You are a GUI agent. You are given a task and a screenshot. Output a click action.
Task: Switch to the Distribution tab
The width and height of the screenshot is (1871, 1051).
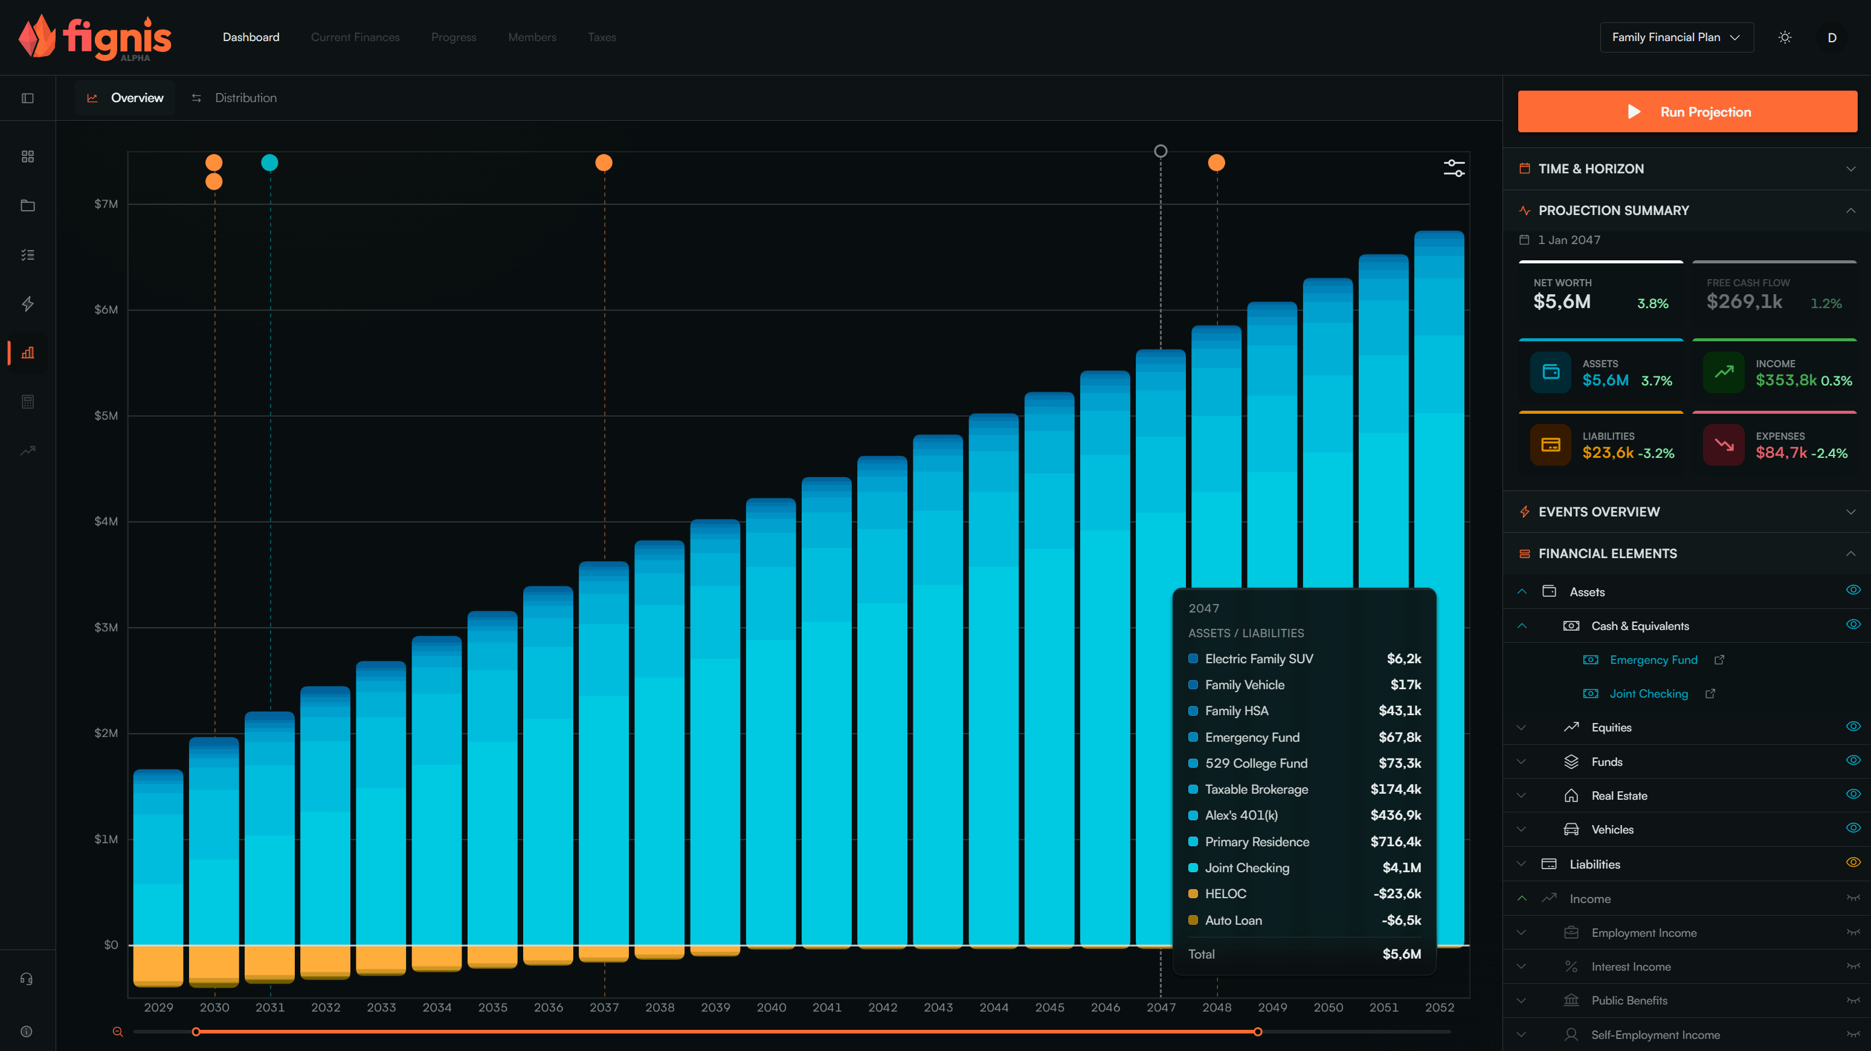pos(234,98)
